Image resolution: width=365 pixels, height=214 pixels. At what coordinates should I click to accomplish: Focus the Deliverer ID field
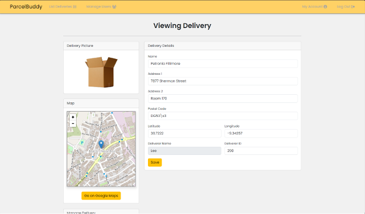(x=261, y=151)
